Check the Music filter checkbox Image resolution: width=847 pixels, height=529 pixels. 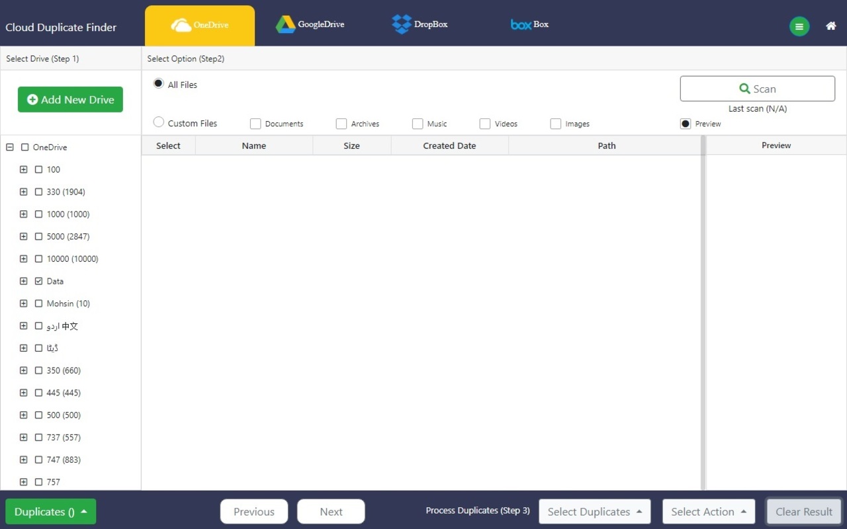point(418,124)
